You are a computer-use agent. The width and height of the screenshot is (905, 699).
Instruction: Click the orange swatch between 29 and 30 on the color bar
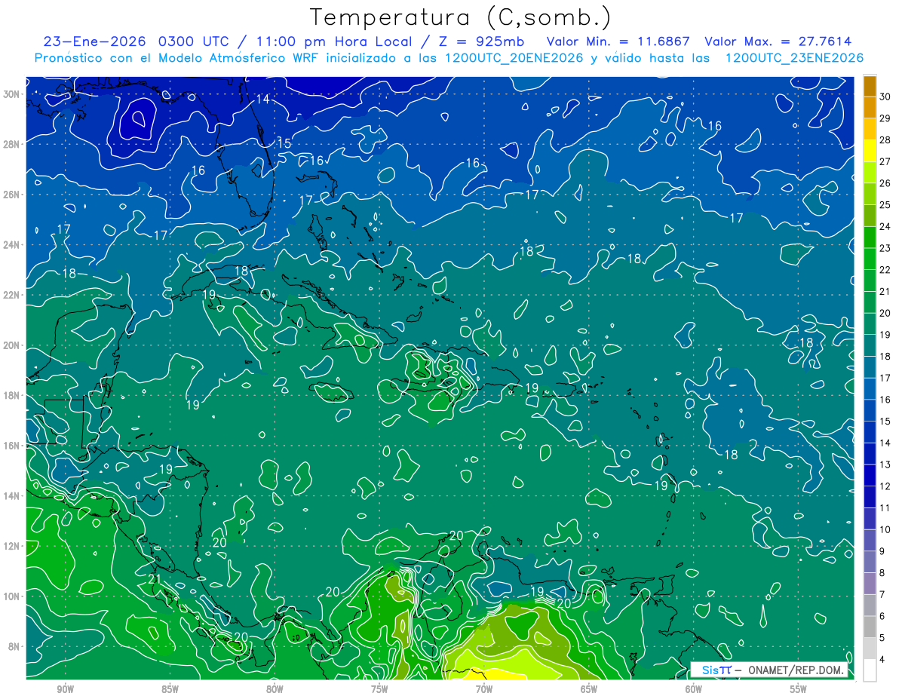pyautogui.click(x=870, y=108)
